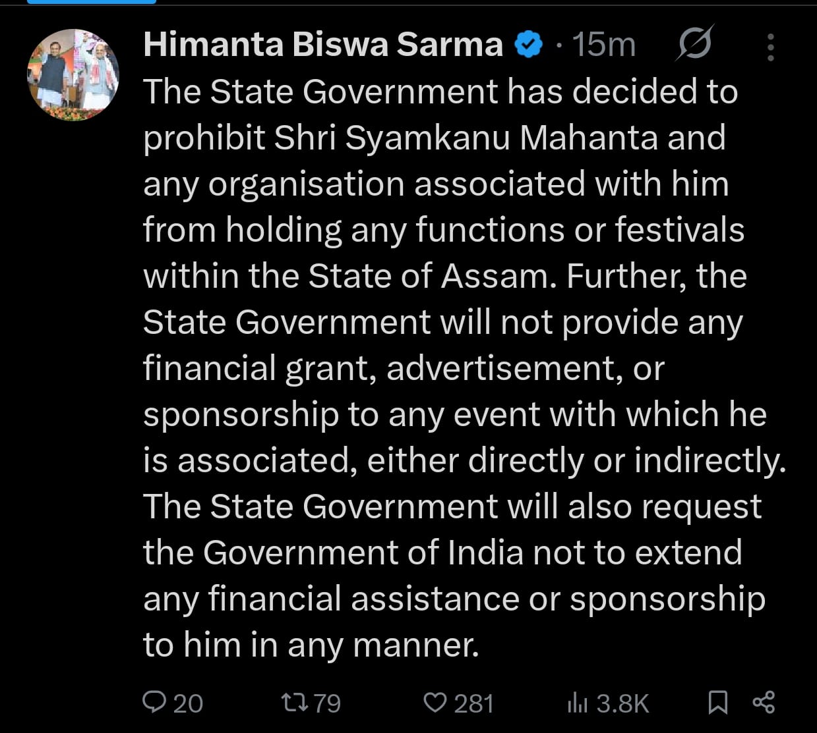Image resolution: width=817 pixels, height=733 pixels.
Task: Click the share icon
Action: click(764, 703)
